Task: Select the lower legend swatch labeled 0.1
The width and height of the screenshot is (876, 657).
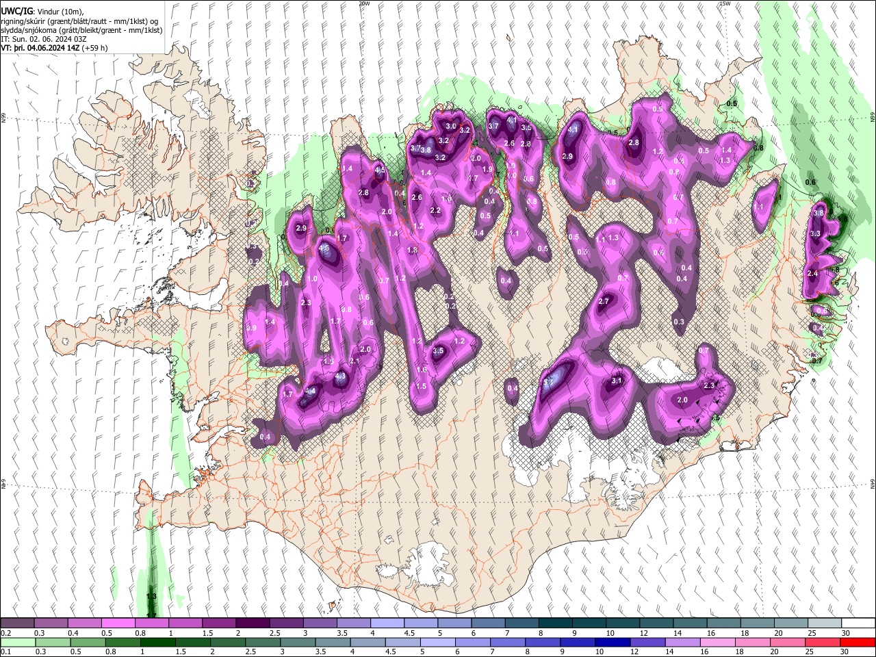Action: [x=17, y=642]
